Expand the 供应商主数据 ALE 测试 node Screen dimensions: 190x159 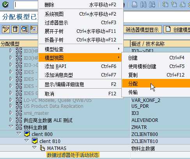click(x=11, y=120)
